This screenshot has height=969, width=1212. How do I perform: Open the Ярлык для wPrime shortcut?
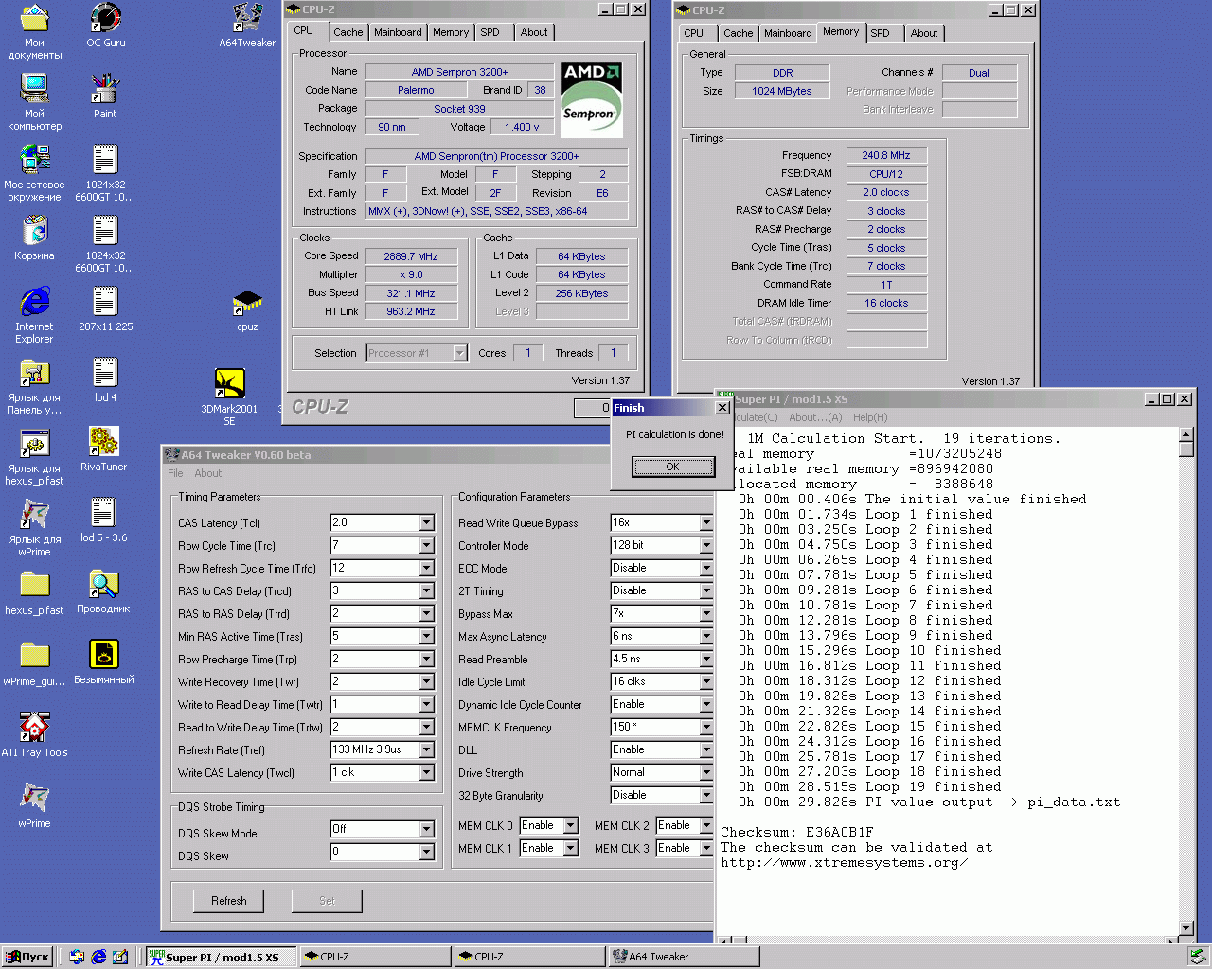(x=35, y=527)
